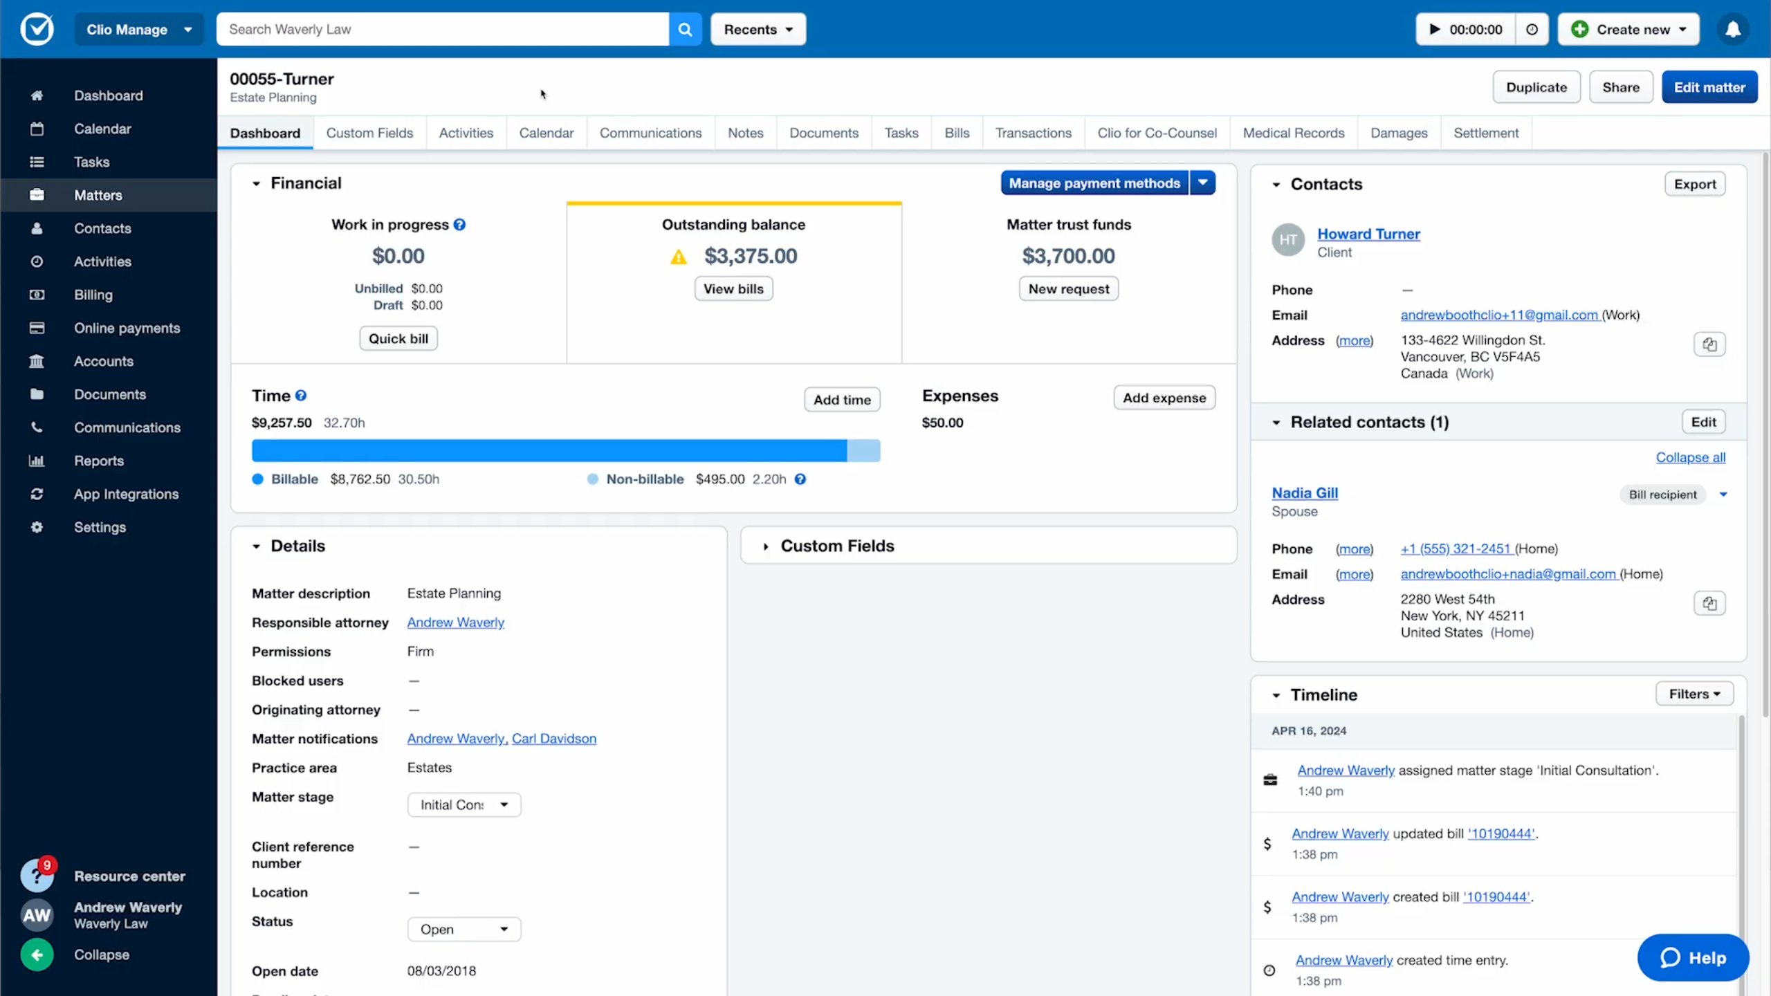Click the Time help question icon
This screenshot has width=1771, height=996.
coord(301,396)
